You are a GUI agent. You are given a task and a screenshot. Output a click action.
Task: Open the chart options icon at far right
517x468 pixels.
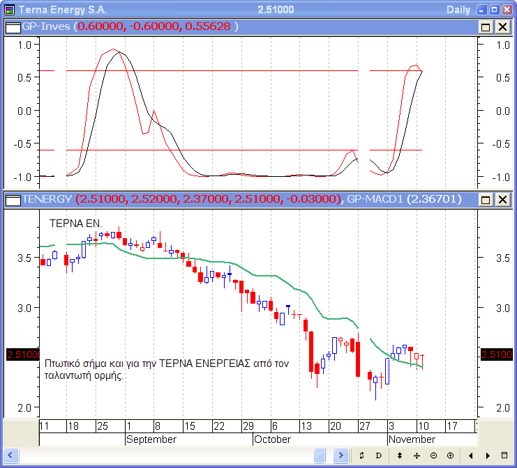pos(505,455)
